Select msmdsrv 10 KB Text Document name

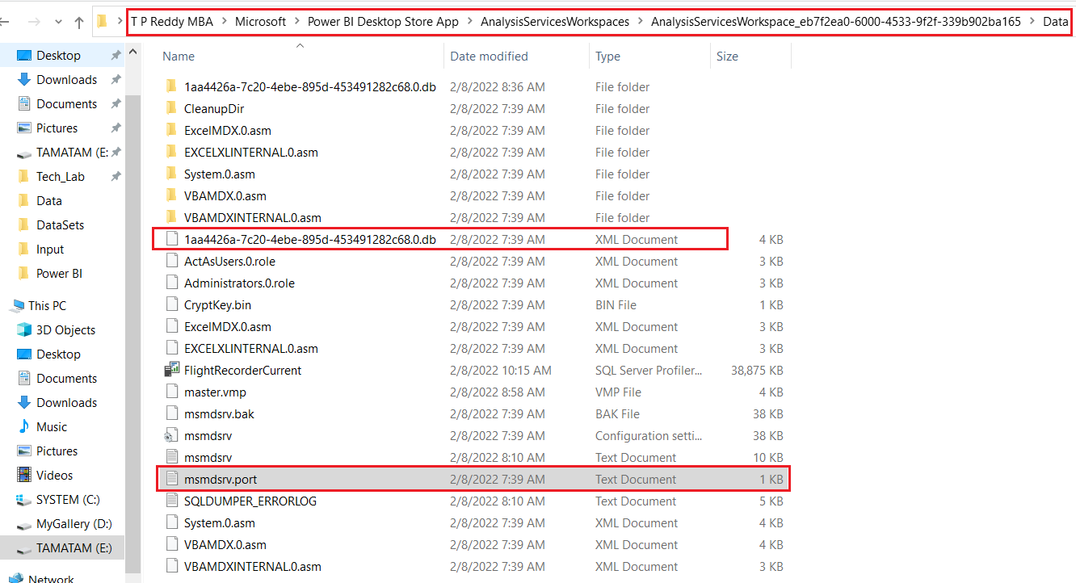(x=208, y=457)
